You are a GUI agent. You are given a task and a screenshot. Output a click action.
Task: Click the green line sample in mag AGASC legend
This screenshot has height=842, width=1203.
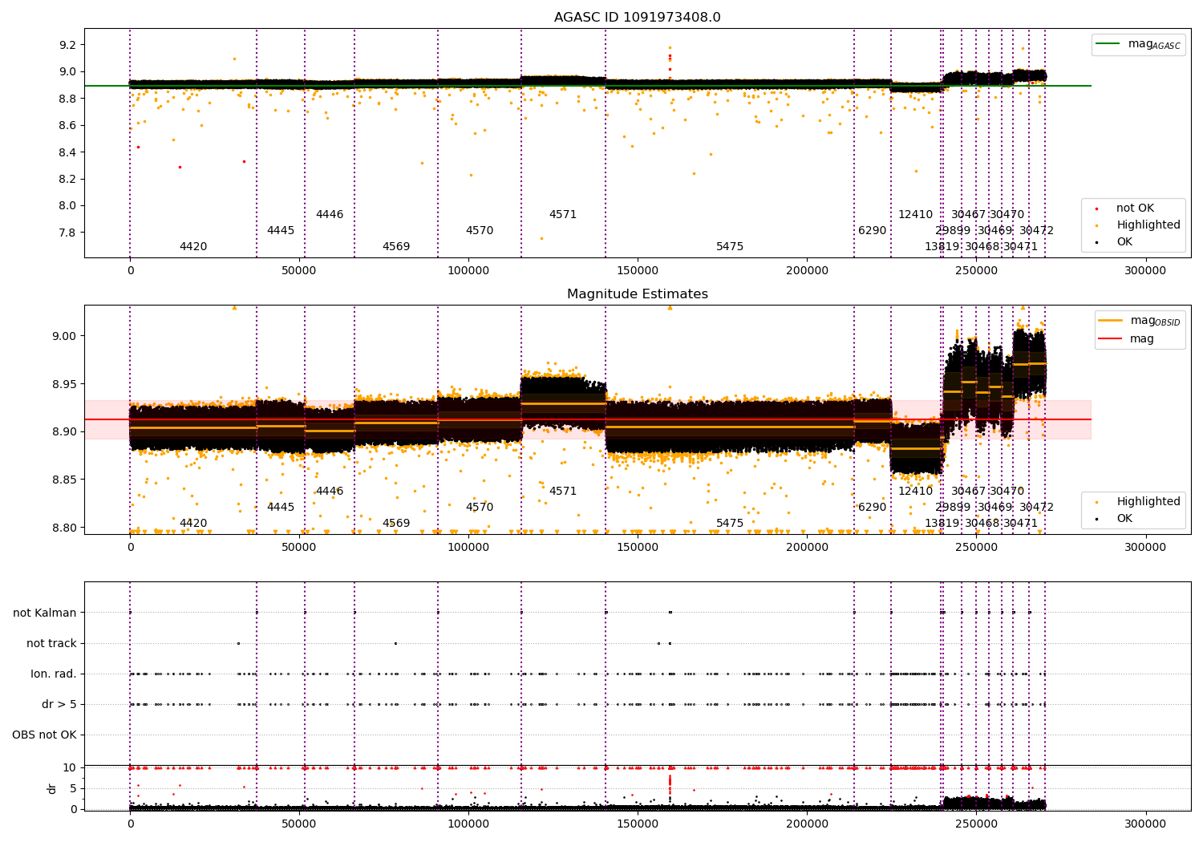pyautogui.click(x=1108, y=44)
